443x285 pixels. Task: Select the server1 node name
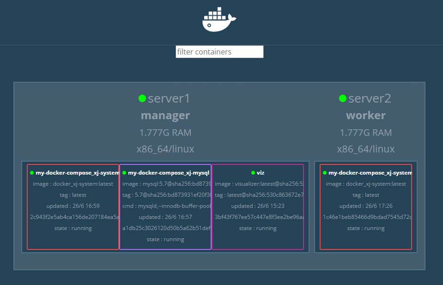(x=169, y=98)
